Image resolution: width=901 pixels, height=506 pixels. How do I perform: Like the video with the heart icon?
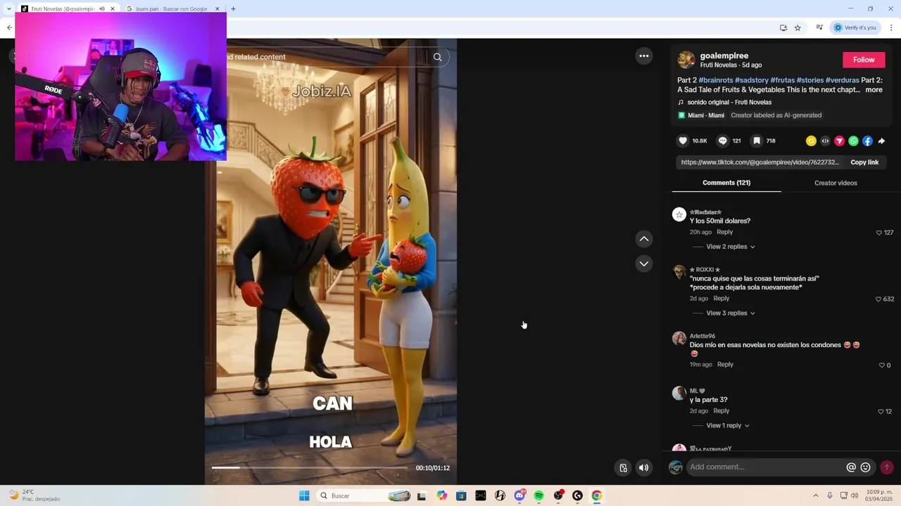[683, 141]
